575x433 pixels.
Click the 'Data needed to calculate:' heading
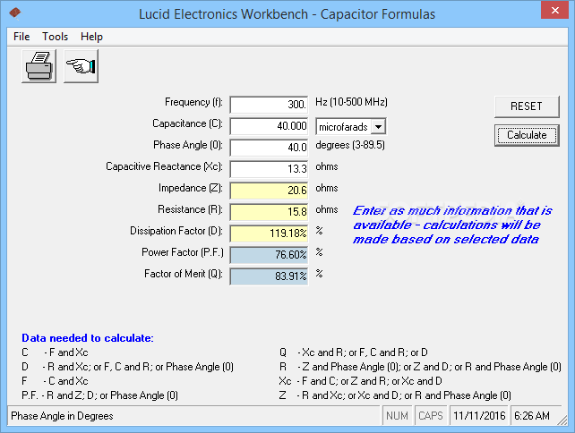tap(88, 338)
